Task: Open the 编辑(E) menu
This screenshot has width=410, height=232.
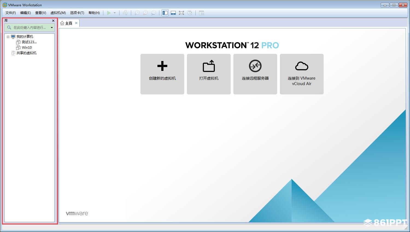Action: click(x=25, y=13)
